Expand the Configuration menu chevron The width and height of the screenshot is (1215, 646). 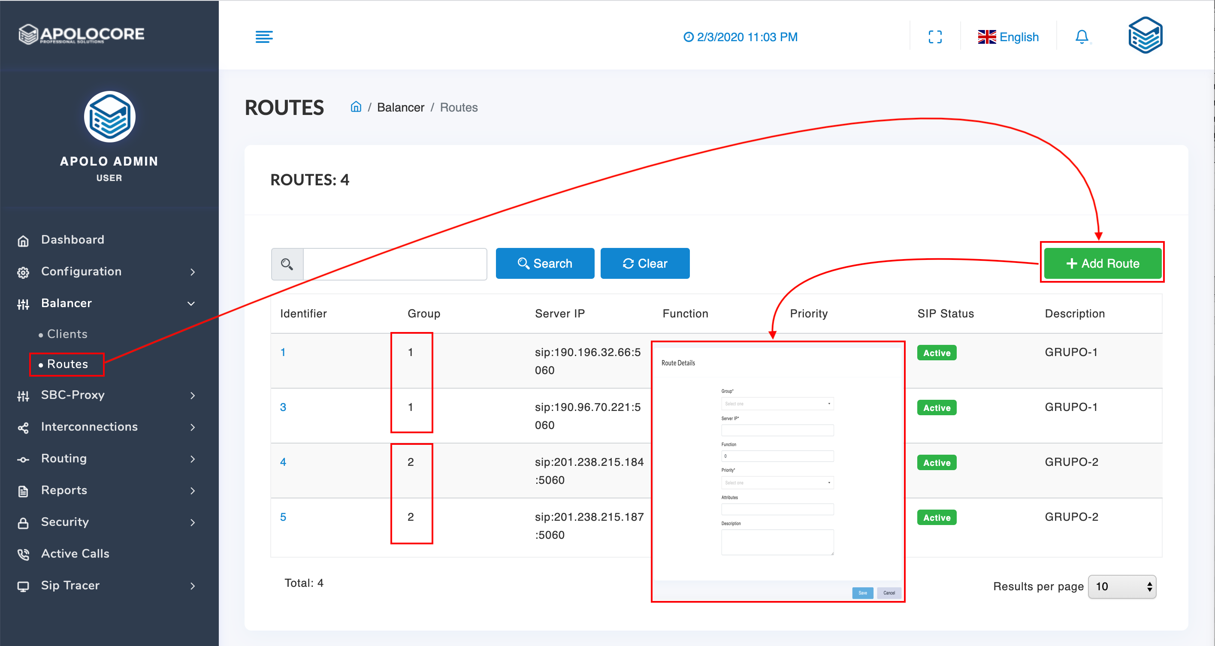pos(193,272)
